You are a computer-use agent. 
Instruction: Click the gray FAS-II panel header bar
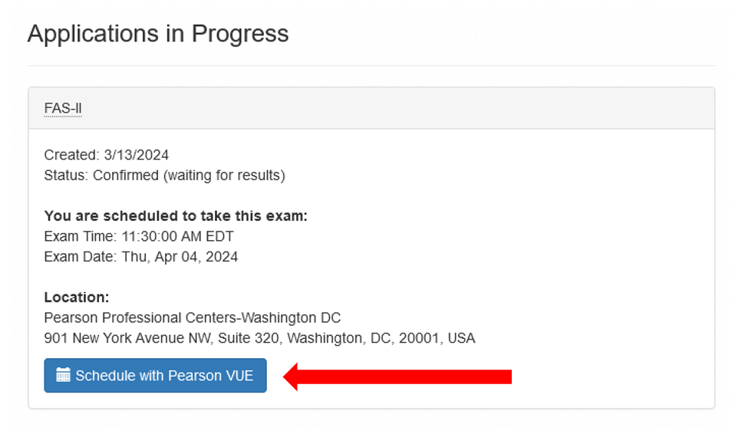pyautogui.click(x=371, y=108)
